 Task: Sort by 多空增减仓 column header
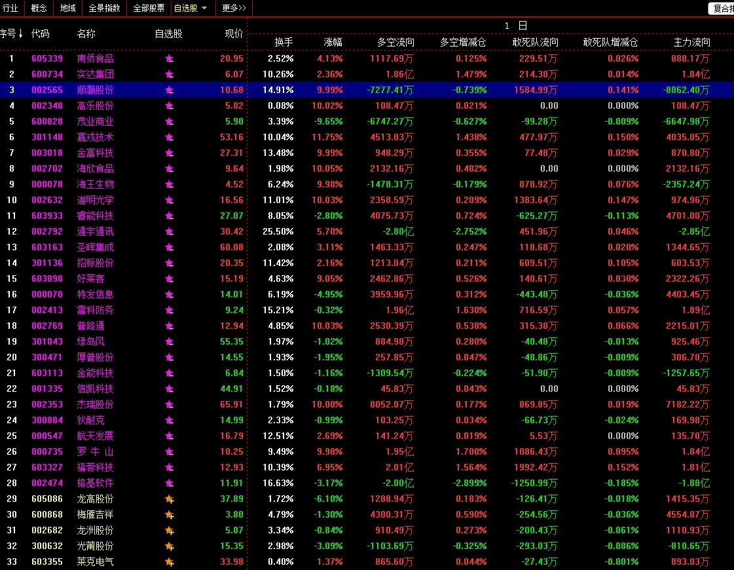[463, 42]
